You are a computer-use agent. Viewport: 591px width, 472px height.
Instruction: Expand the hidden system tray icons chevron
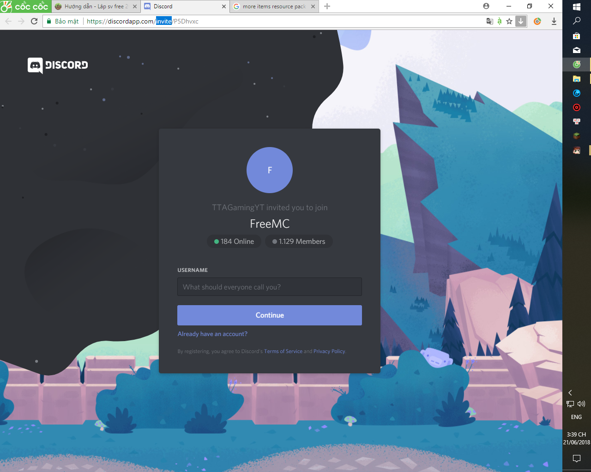[570, 393]
